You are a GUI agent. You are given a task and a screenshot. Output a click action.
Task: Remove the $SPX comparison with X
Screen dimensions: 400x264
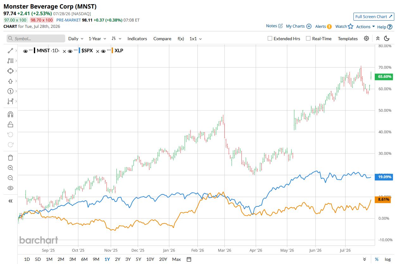pos(98,51)
